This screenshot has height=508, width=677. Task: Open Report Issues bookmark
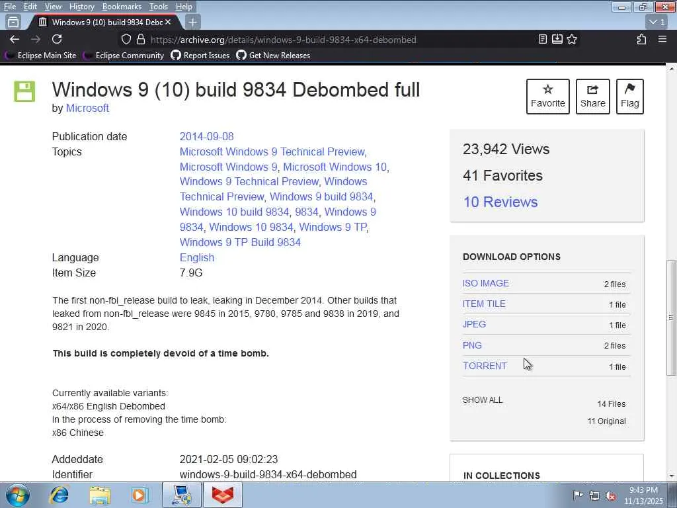pyautogui.click(x=200, y=56)
